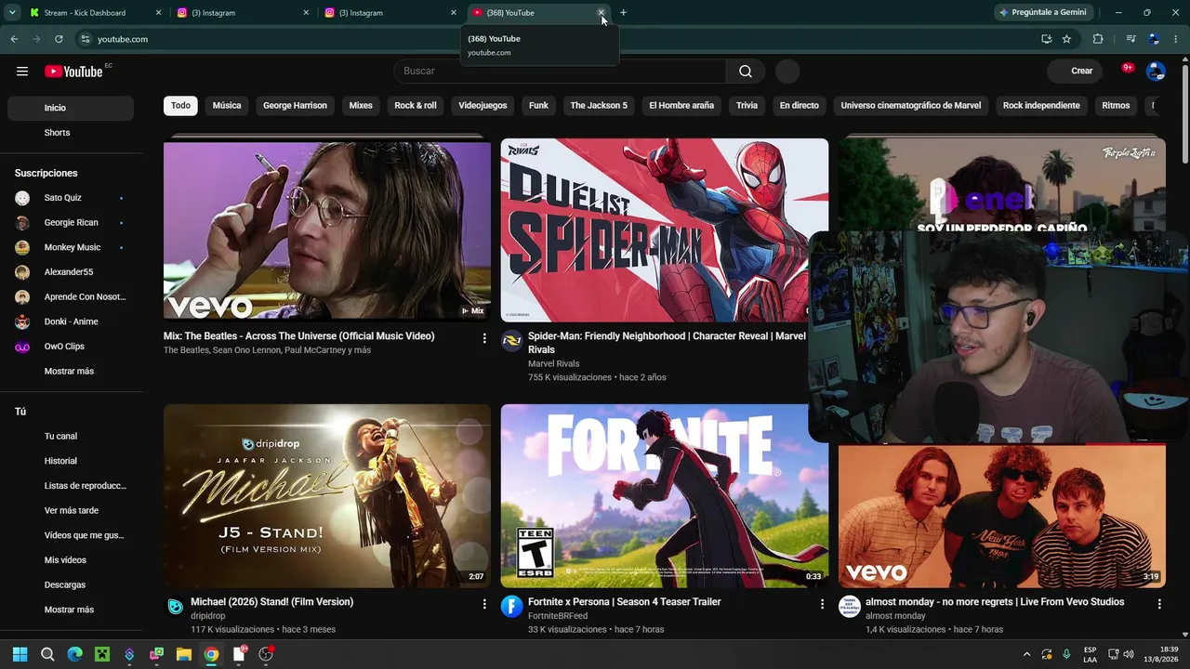
Task: Open OBS Studio from the taskbar
Action: (x=266, y=654)
